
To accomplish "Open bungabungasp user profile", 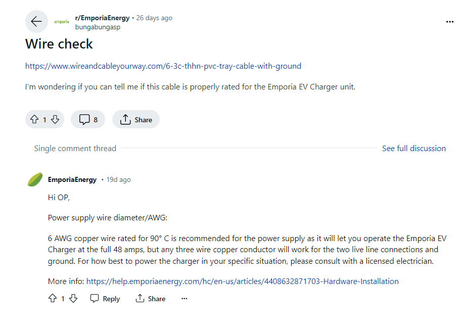I will (98, 27).
